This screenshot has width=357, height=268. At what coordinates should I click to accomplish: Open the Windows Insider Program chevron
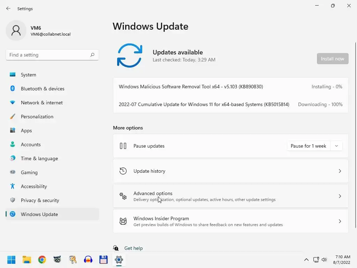340,221
